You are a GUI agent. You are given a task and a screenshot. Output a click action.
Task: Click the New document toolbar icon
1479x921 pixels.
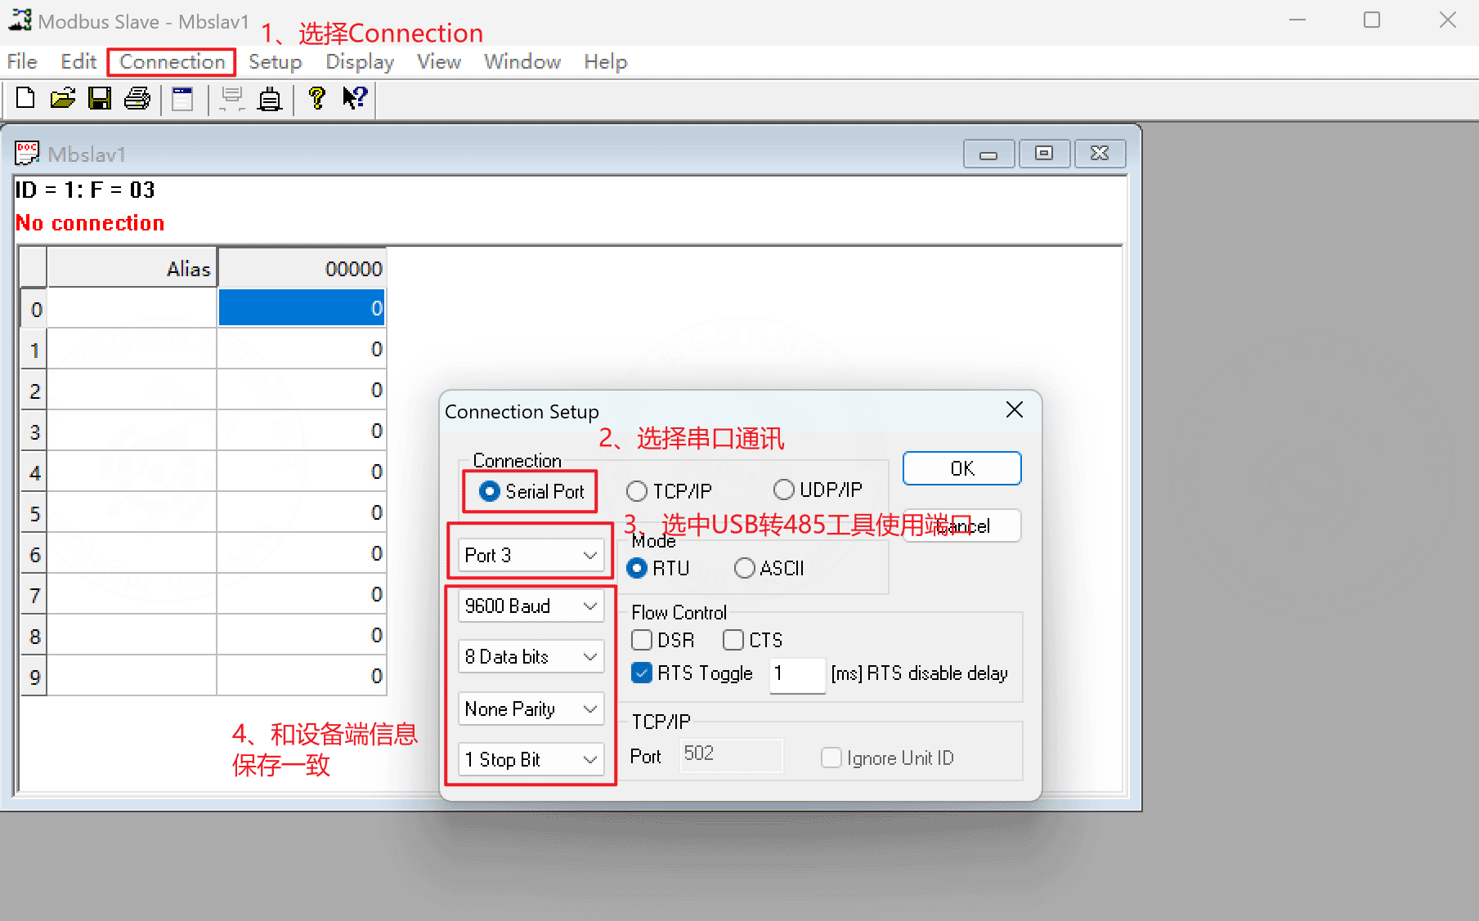[x=25, y=99]
